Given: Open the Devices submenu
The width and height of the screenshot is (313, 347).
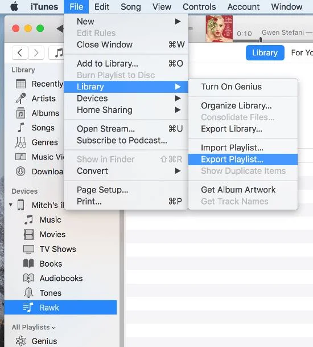Looking at the screenshot, I should pos(126,98).
